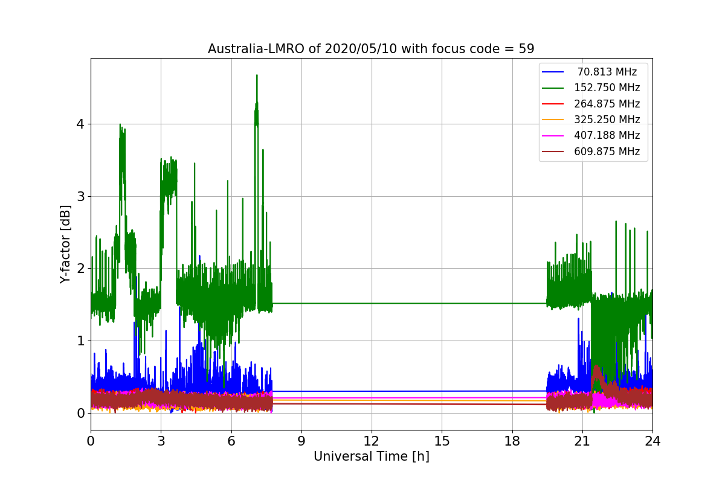
Task: Click x-axis tick label 0
Action: (91, 441)
